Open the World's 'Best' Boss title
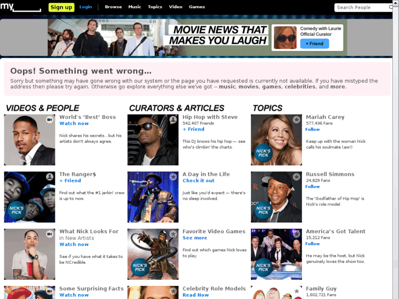 pyautogui.click(x=87, y=117)
